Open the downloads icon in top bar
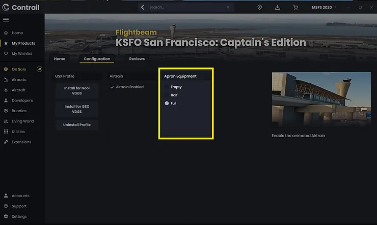377x225 pixels. pyautogui.click(x=278, y=7)
